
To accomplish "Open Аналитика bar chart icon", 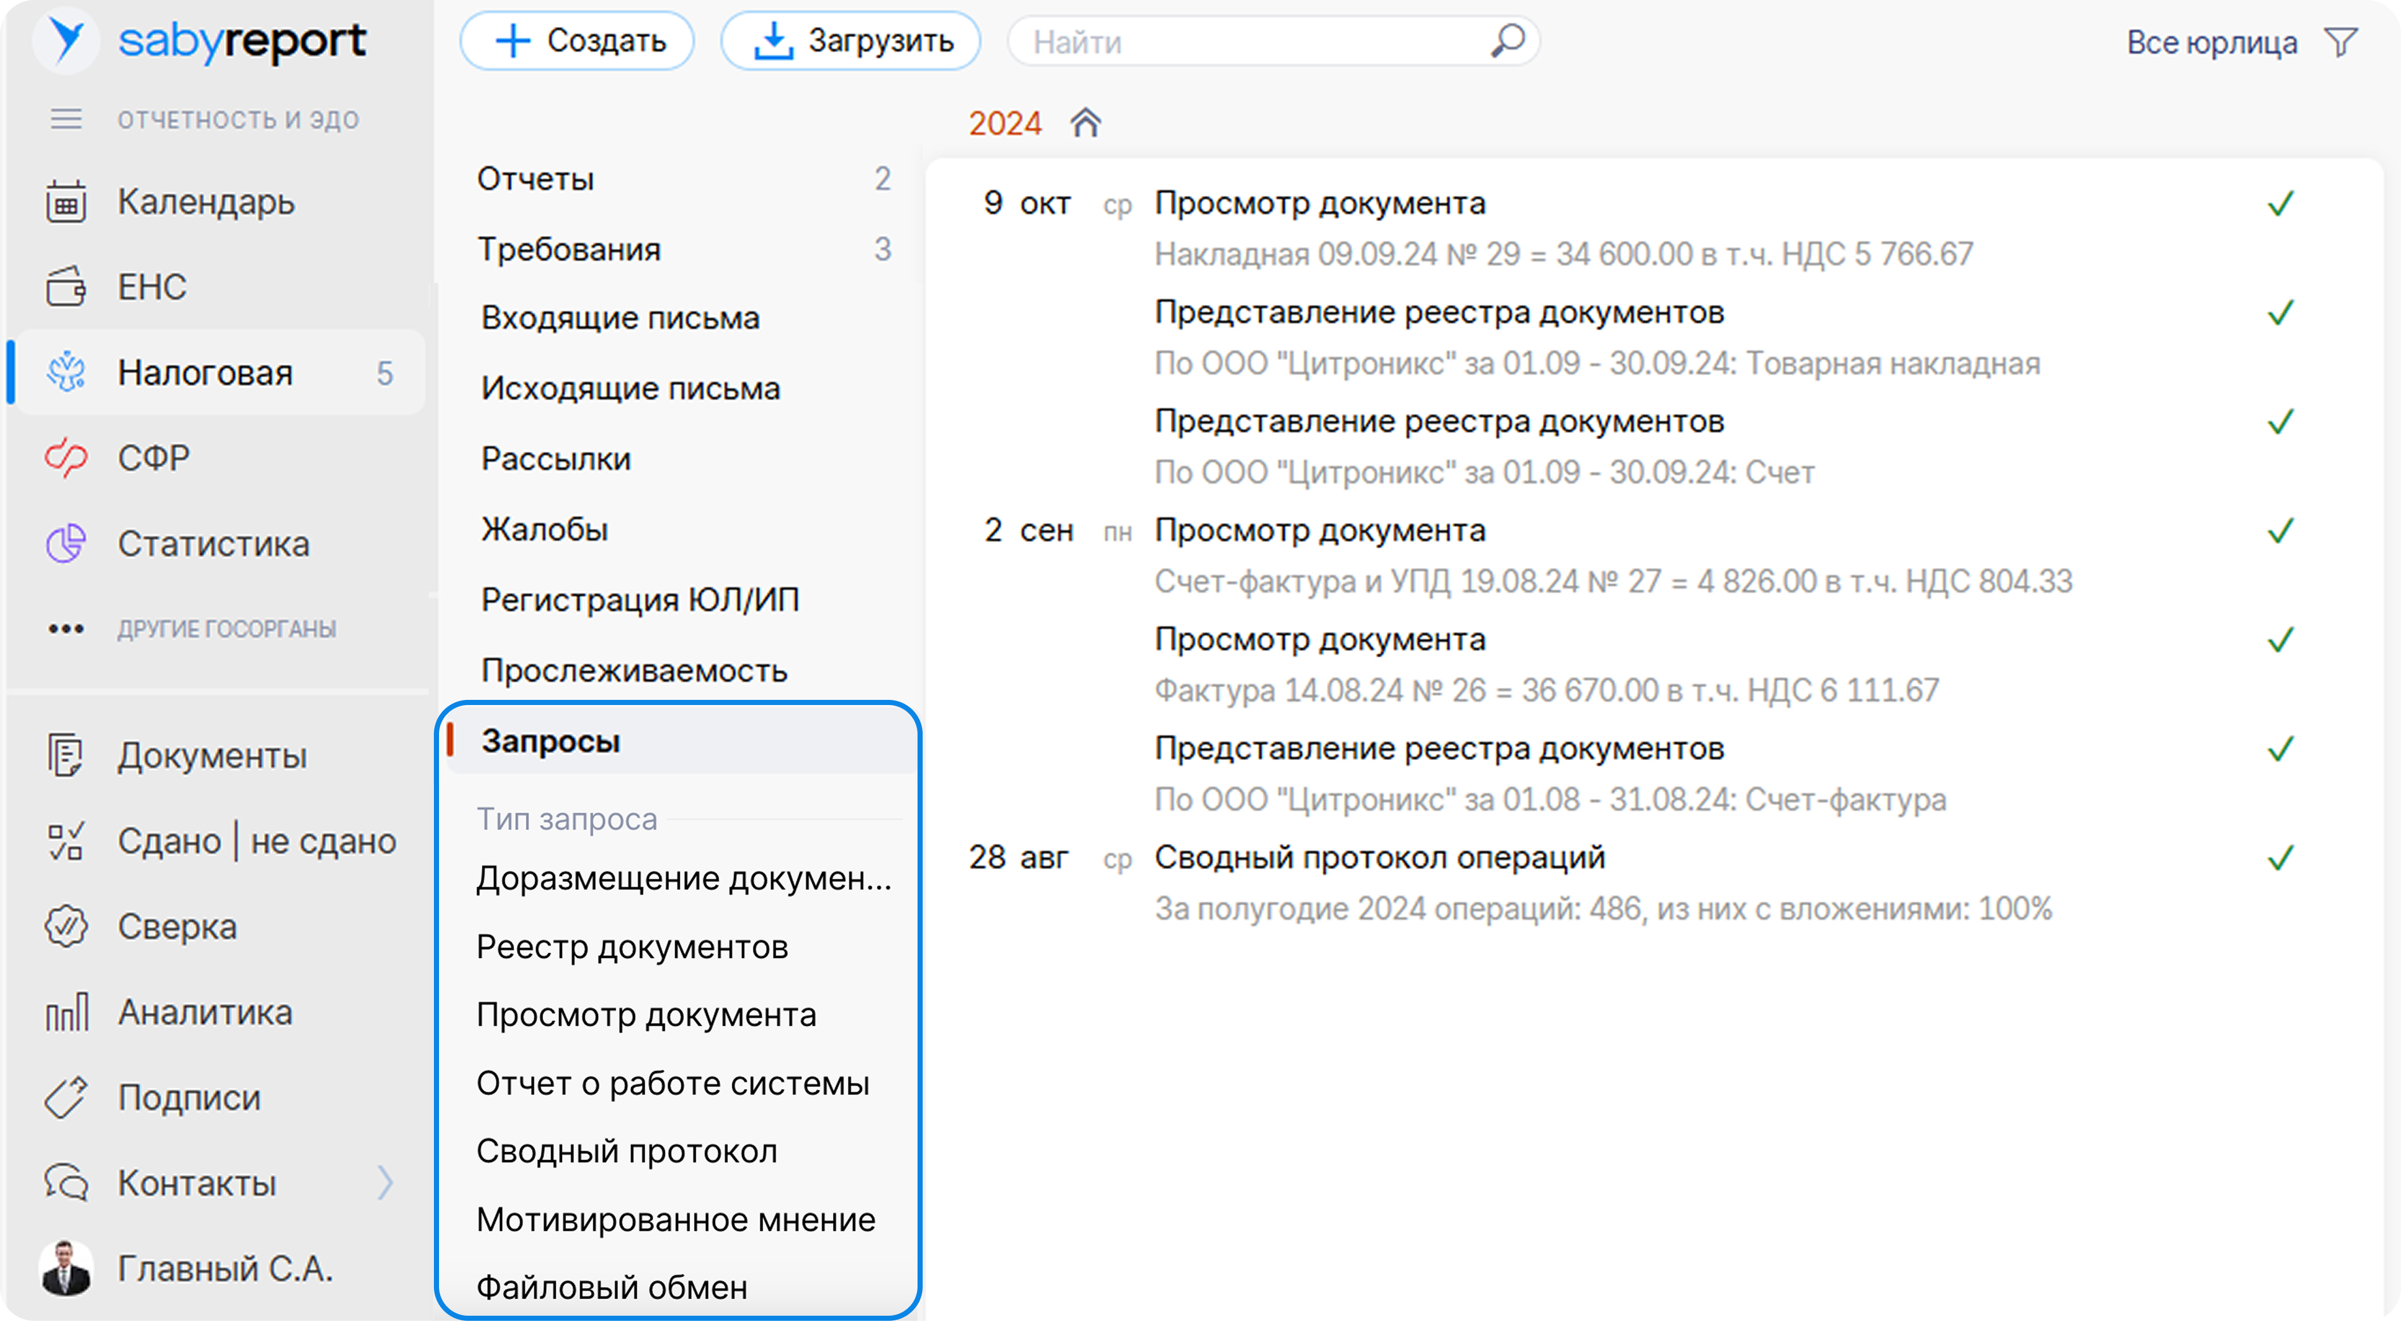I will (x=65, y=1013).
